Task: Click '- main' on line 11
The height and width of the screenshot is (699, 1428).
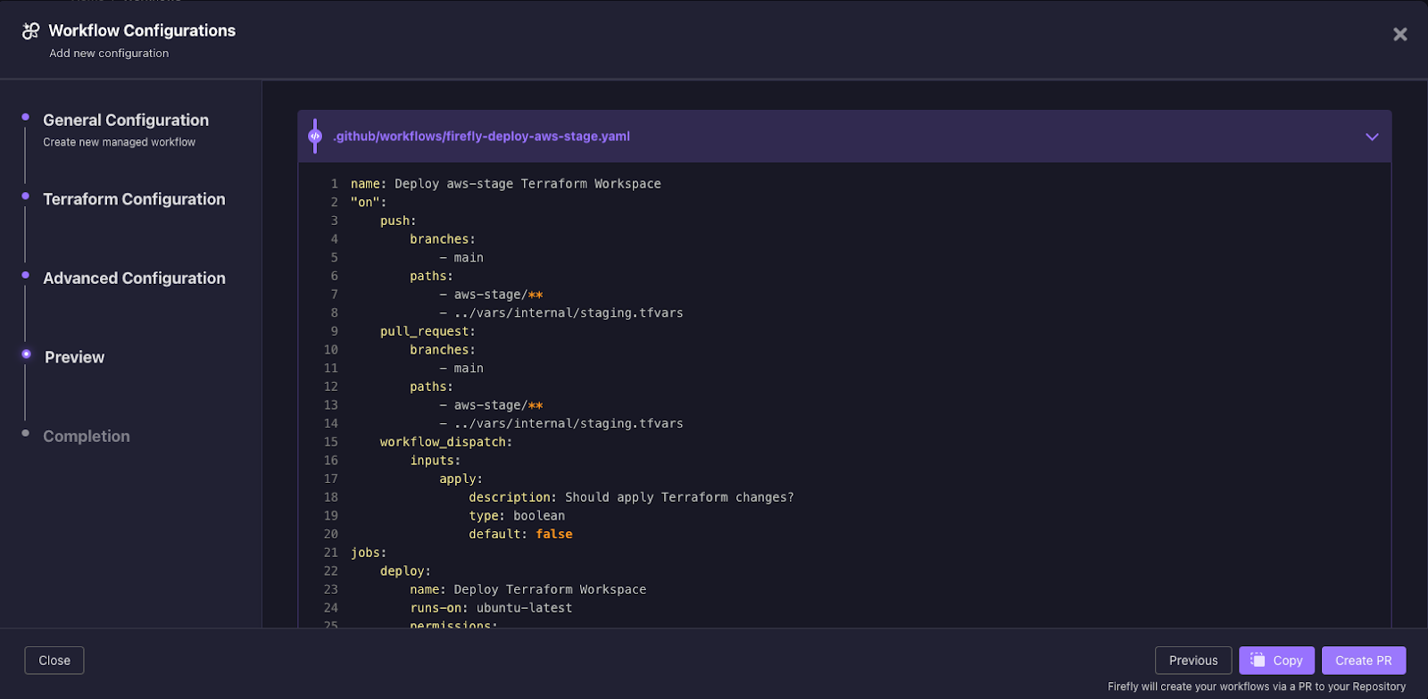Action: (x=461, y=369)
